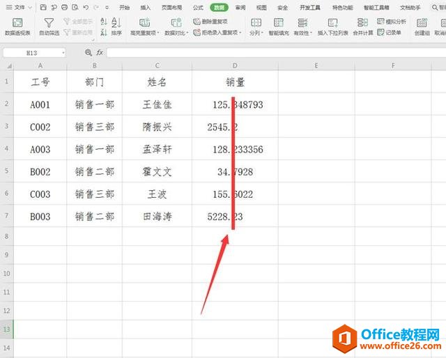The image size is (446, 358).
Task: Click 插入下拉列表 insert dropdown list
Action: tap(333, 26)
